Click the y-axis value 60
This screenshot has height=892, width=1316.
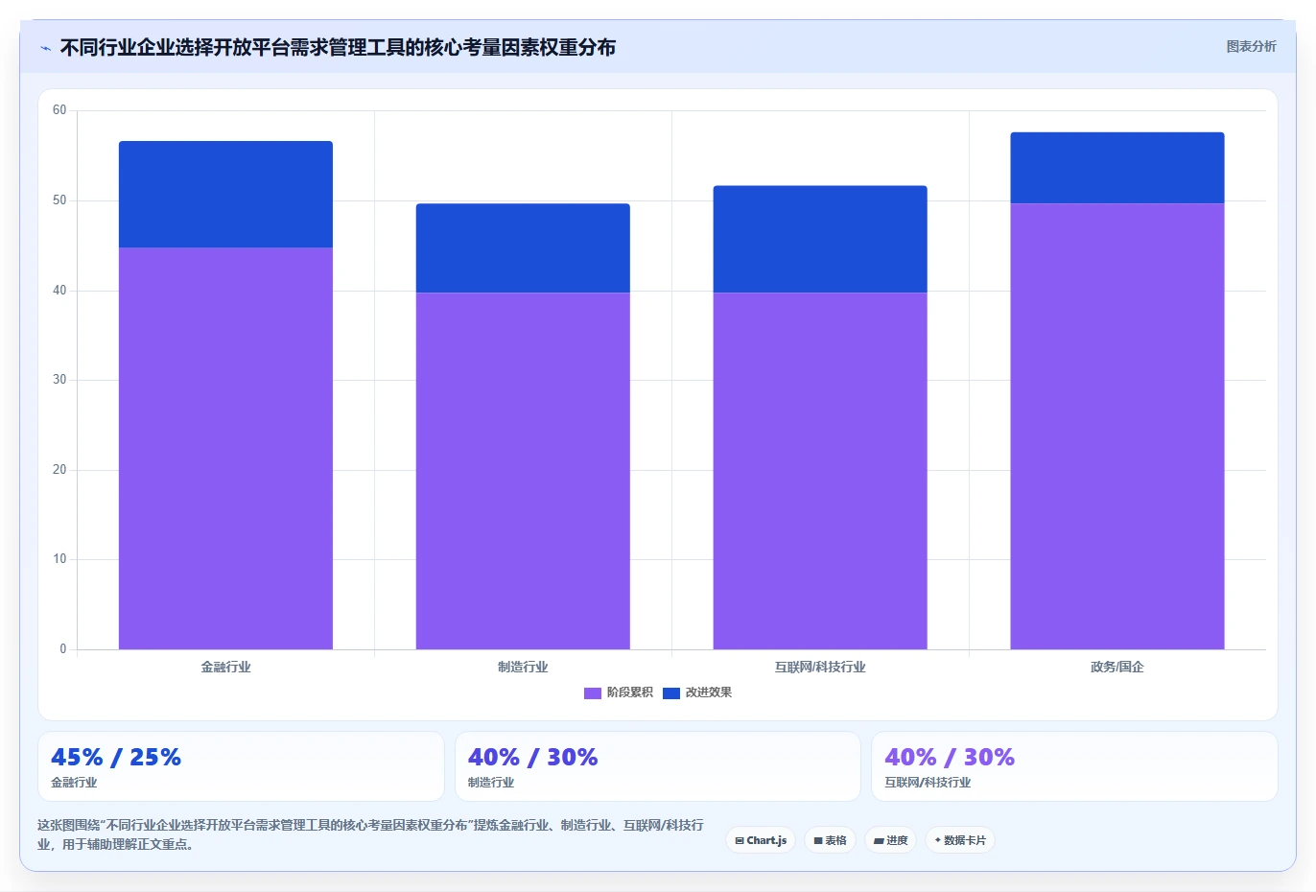(59, 110)
